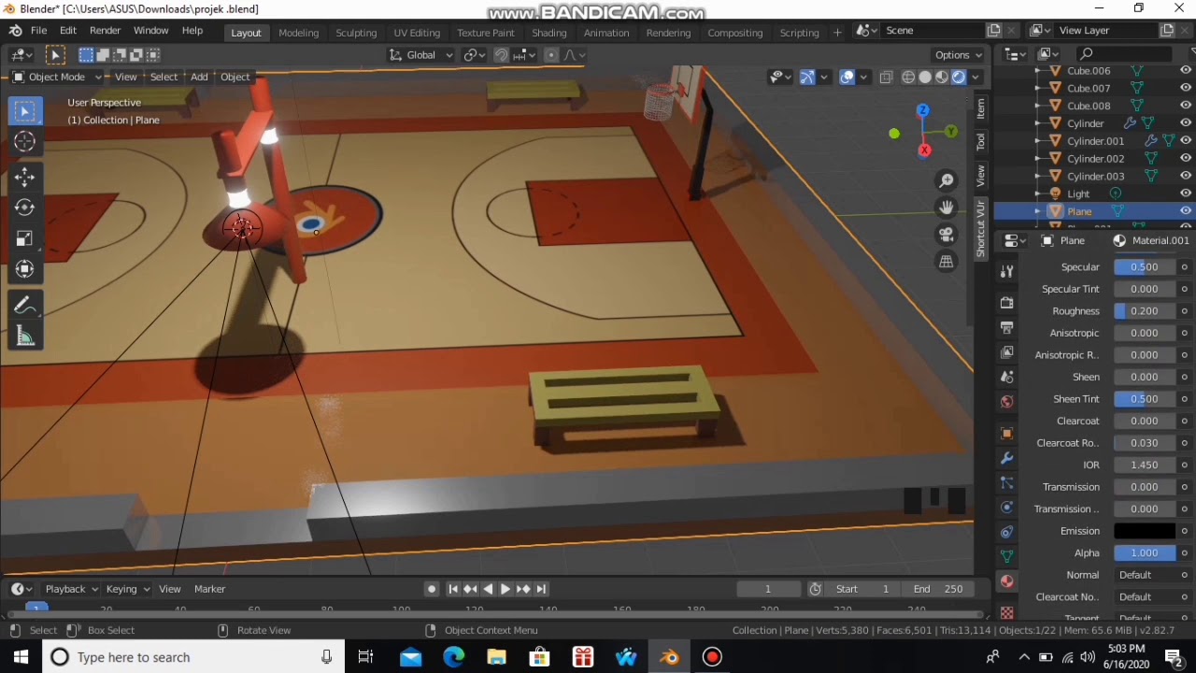Activate the Rotate tool
Viewport: 1196px width, 673px height.
pos(25,207)
